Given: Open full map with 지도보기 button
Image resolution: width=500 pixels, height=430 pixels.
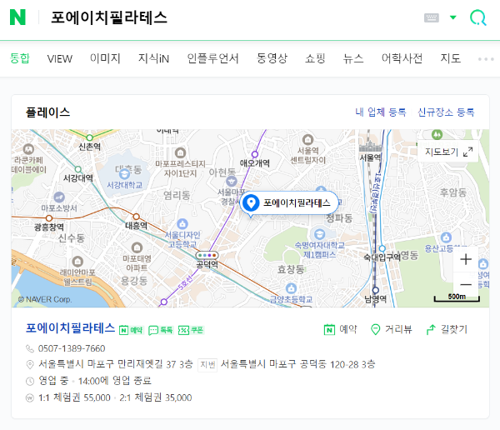Looking at the screenshot, I should [x=447, y=152].
